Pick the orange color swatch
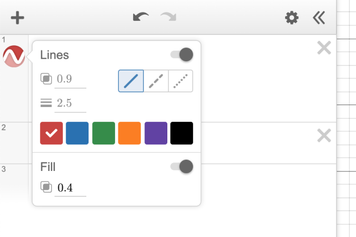356x237 pixels. pos(130,133)
